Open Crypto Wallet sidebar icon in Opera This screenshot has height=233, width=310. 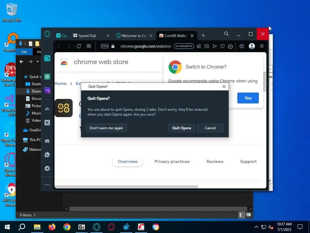[x=47, y=58]
